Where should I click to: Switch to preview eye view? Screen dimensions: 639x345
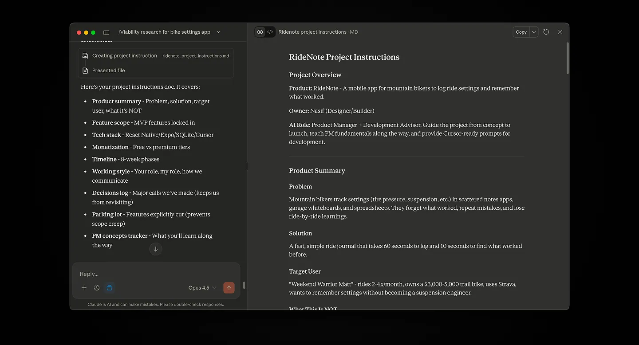260,32
